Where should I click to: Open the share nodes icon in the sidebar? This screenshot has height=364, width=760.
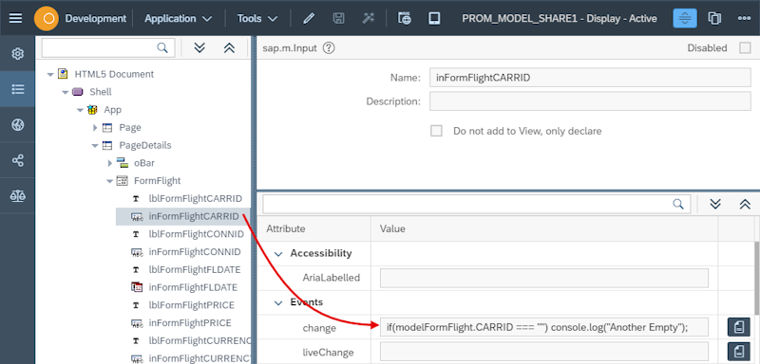click(x=17, y=160)
